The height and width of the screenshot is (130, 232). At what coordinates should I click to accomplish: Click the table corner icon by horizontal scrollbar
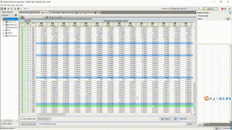coord(195,114)
